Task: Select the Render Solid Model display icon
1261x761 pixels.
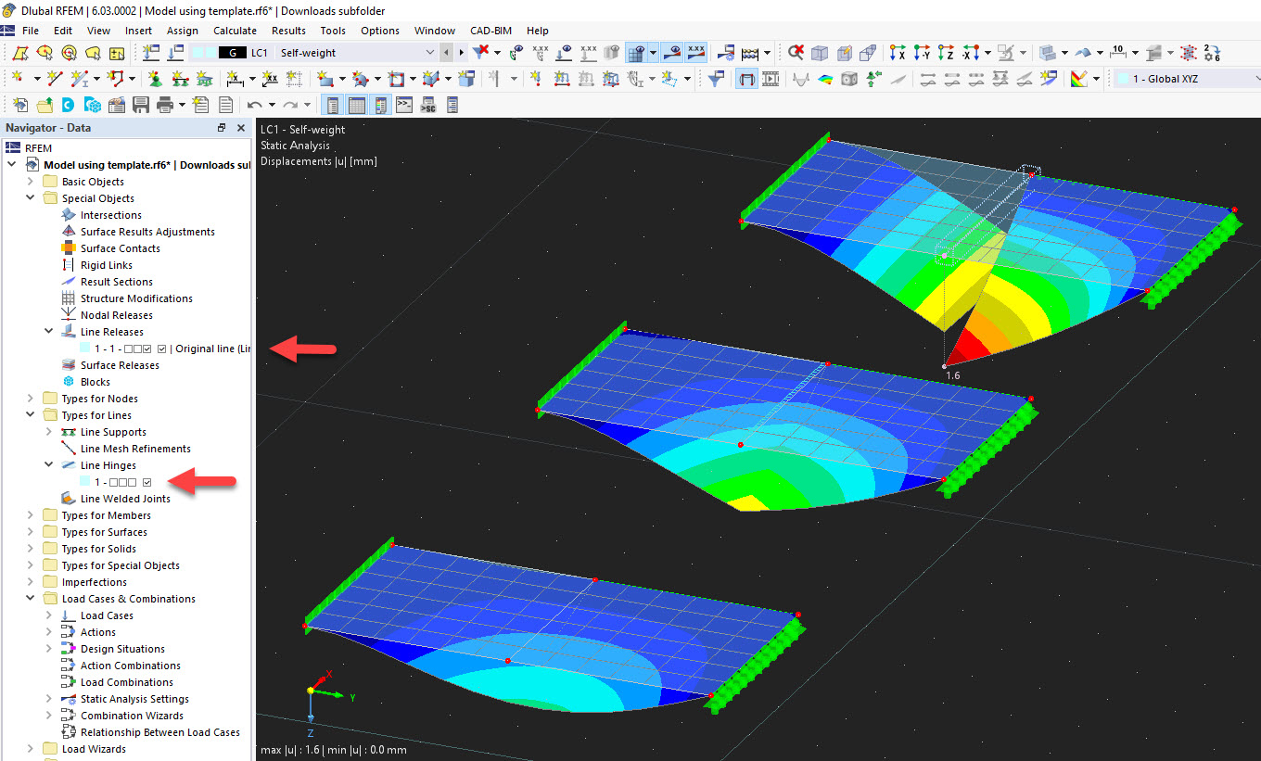Action: tap(848, 78)
